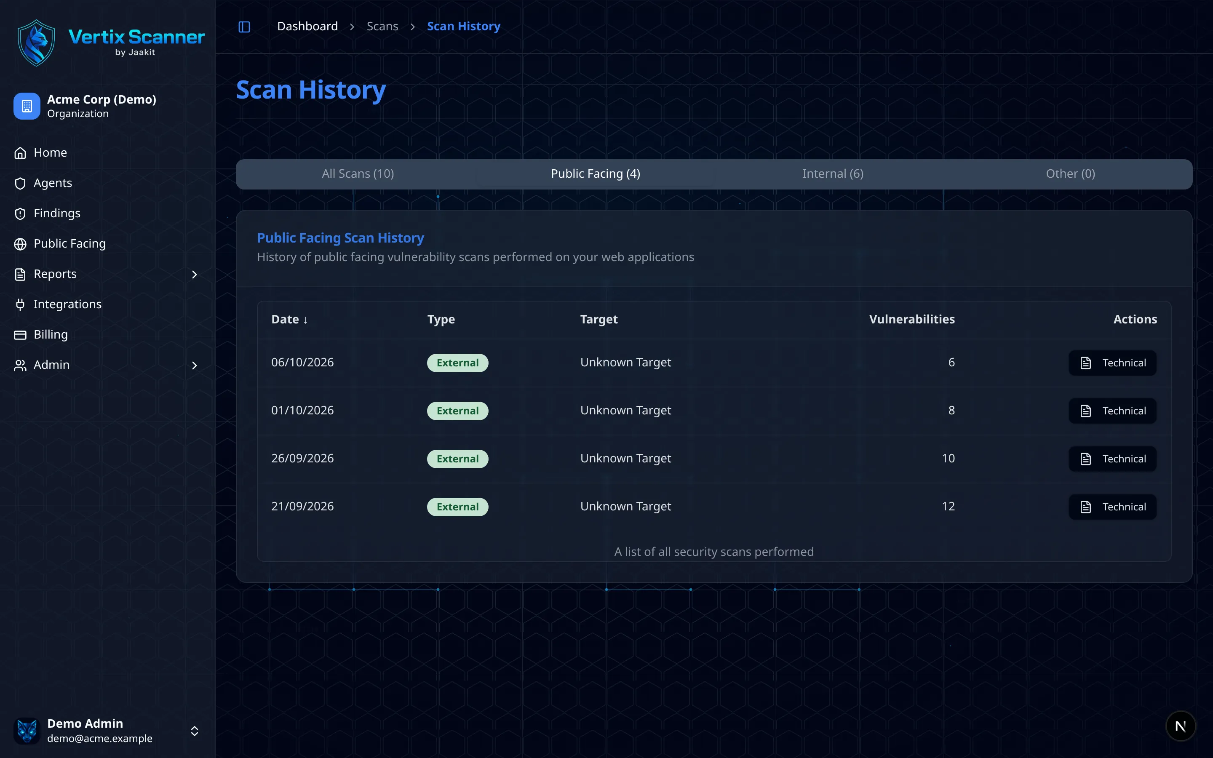Click the Agents shield icon
The height and width of the screenshot is (758, 1213).
click(x=20, y=184)
